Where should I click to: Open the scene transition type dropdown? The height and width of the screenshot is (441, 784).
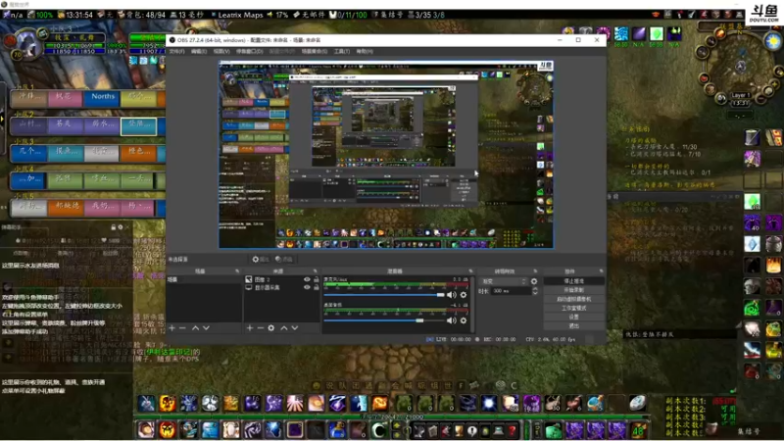(504, 281)
